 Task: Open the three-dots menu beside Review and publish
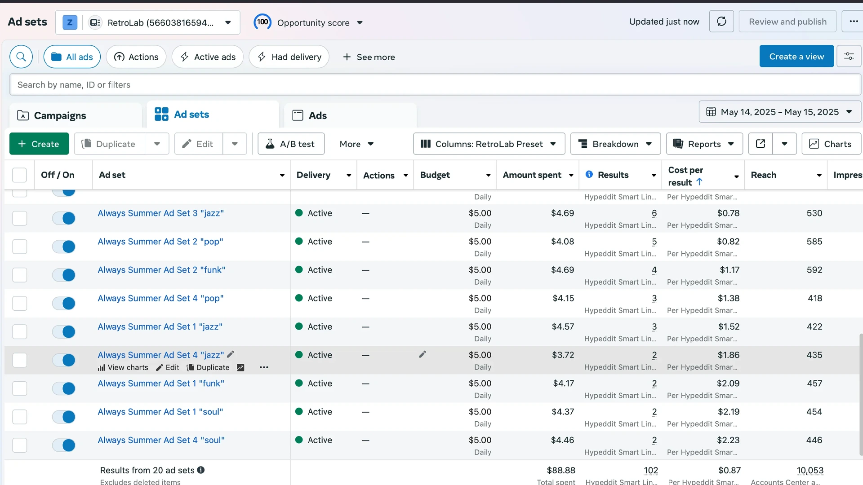click(853, 22)
